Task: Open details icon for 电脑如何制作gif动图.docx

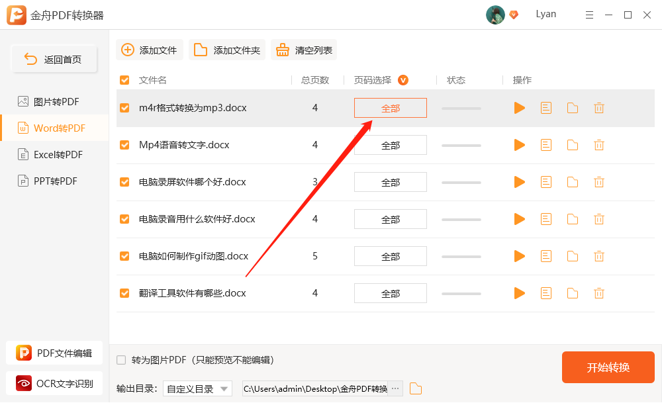Action: coord(546,256)
